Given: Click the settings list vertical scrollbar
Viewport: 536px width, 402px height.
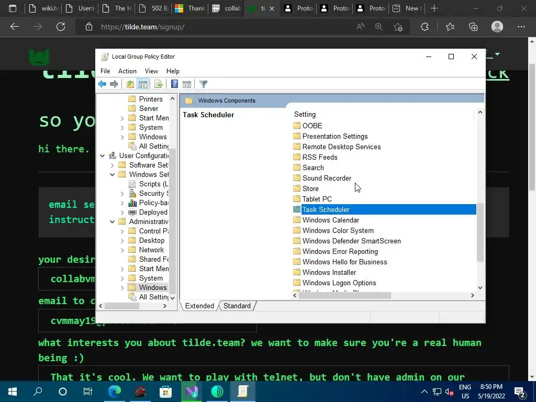Looking at the screenshot, I should pyautogui.click(x=481, y=232).
